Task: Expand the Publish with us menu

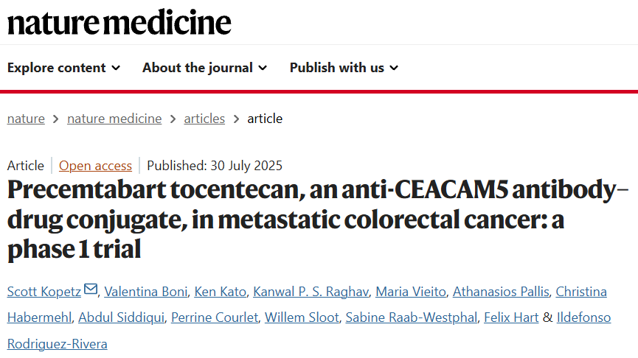Action: click(x=344, y=68)
